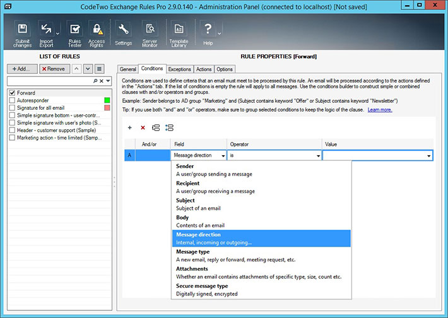Open the Learn more link
This screenshot has height=318, width=448.
point(380,110)
